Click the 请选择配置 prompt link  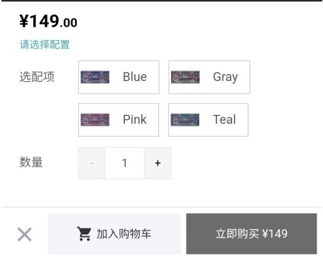click(45, 44)
